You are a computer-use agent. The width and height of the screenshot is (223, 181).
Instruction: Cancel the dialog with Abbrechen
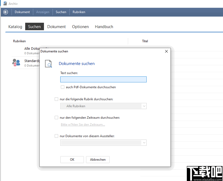click(98, 160)
